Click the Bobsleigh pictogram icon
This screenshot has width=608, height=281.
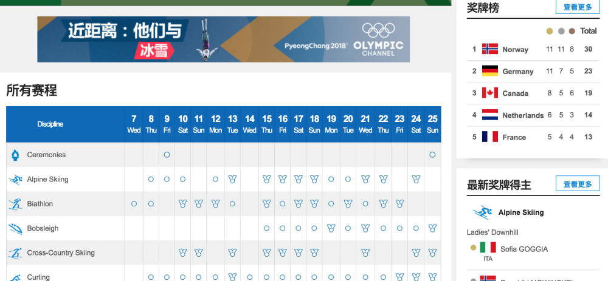pyautogui.click(x=16, y=228)
